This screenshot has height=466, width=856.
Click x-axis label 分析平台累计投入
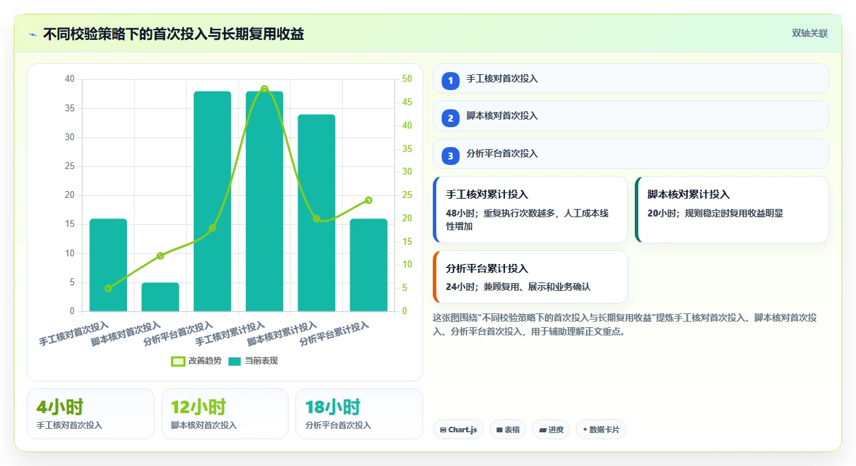335,333
